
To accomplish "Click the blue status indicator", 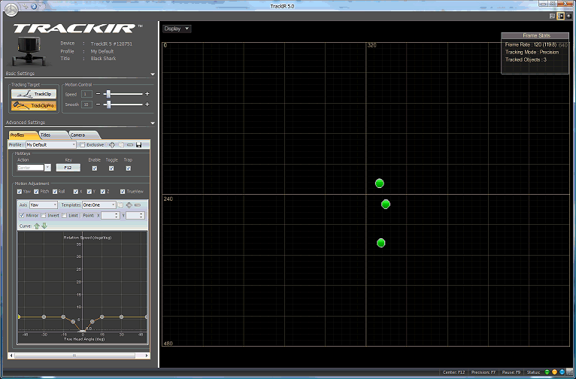I will pos(562,372).
